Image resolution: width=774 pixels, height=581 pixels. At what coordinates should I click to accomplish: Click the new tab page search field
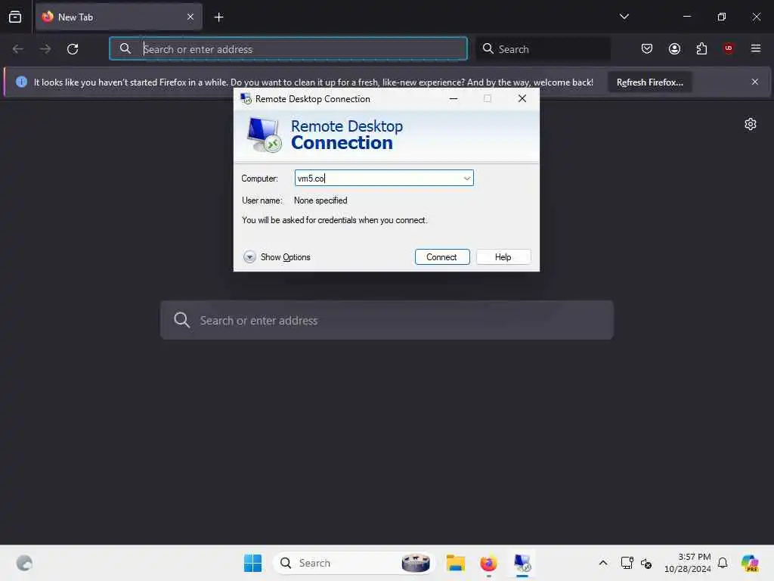(x=387, y=320)
